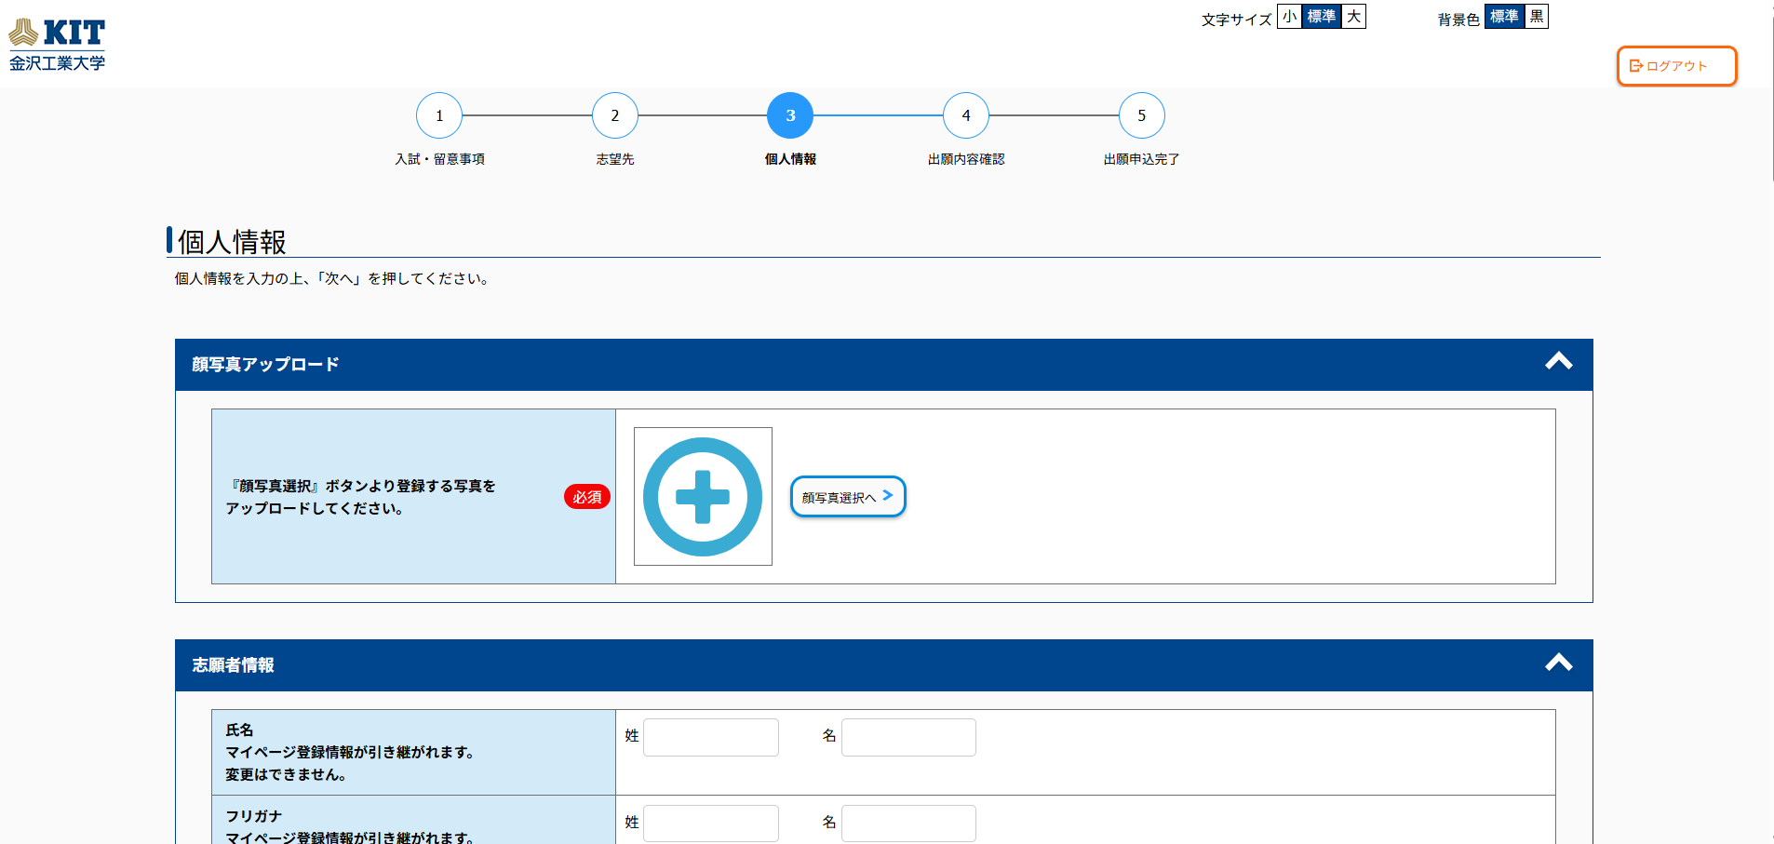
Task: Collapse the 志願者情報 section
Action: tap(1558, 663)
